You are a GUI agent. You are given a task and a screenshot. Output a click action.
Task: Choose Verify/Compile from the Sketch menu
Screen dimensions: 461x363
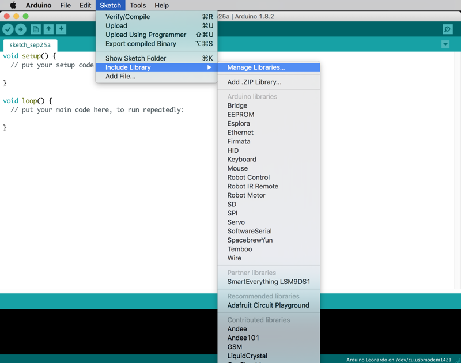click(x=156, y=17)
